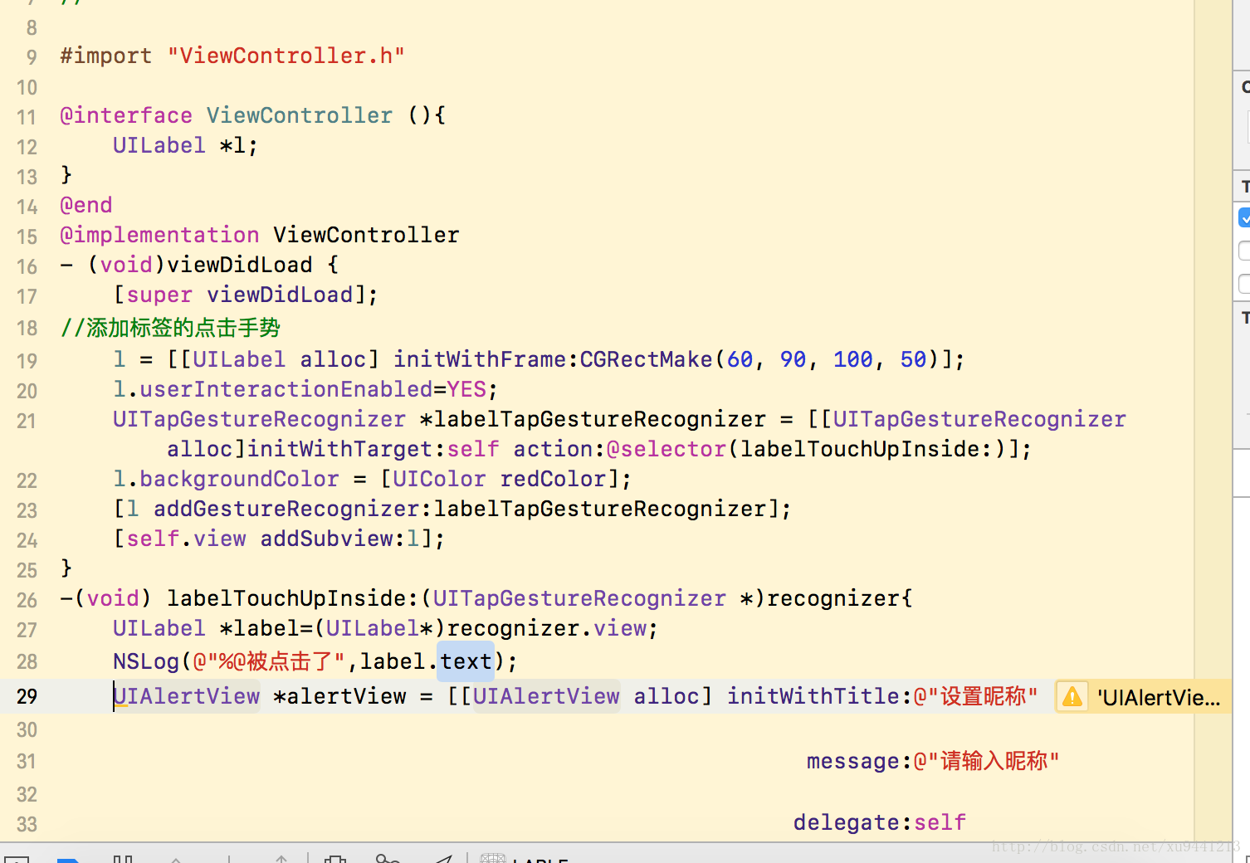The width and height of the screenshot is (1250, 863).
Task: Click the backgroundColor property on line 22
Action: 240,479
